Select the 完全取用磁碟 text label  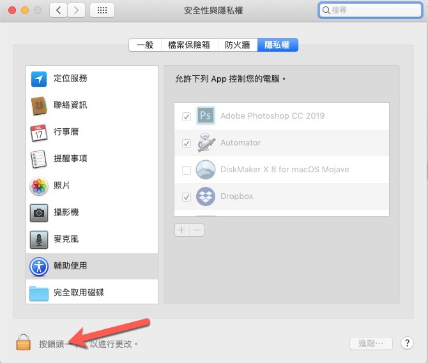tap(79, 292)
